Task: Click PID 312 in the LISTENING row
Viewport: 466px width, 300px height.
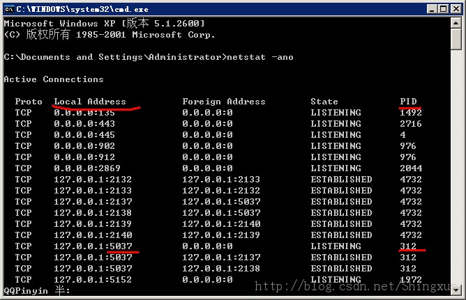Action: click(x=408, y=246)
